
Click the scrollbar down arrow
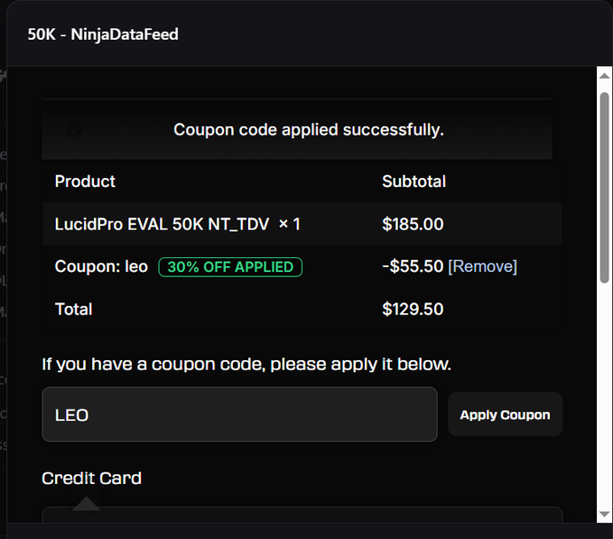point(604,514)
